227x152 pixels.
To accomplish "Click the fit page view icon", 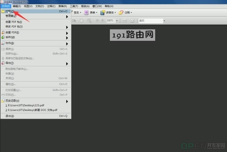I will tap(132, 21).
